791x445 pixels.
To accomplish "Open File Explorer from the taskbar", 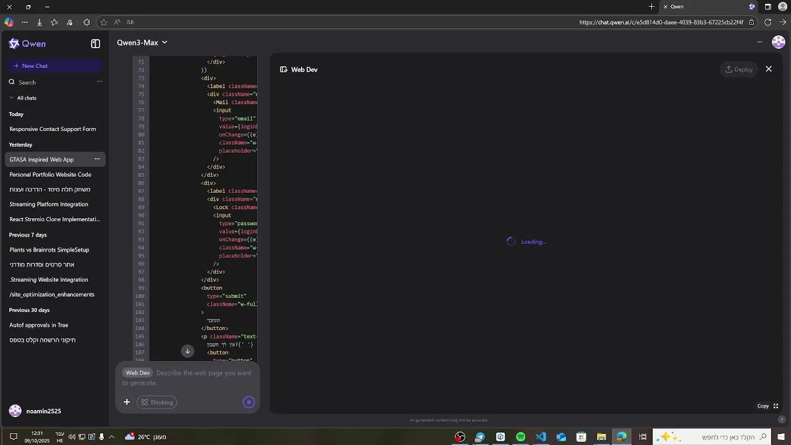I will coord(601,437).
